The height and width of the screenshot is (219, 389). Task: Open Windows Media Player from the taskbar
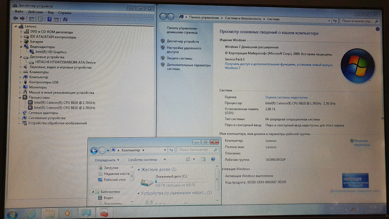tap(67, 213)
